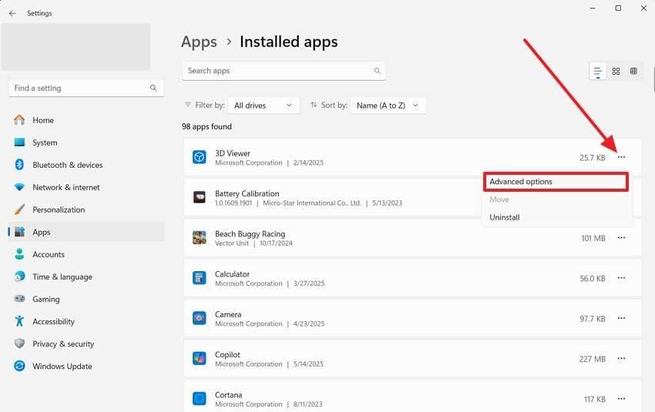The height and width of the screenshot is (412, 655).
Task: Click the 3D Viewer app name
Action: tap(233, 153)
